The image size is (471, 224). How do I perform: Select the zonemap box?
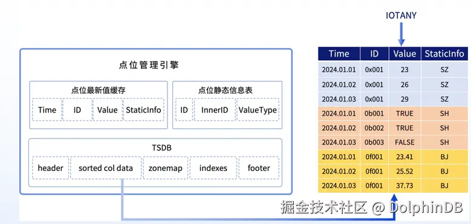coord(166,168)
